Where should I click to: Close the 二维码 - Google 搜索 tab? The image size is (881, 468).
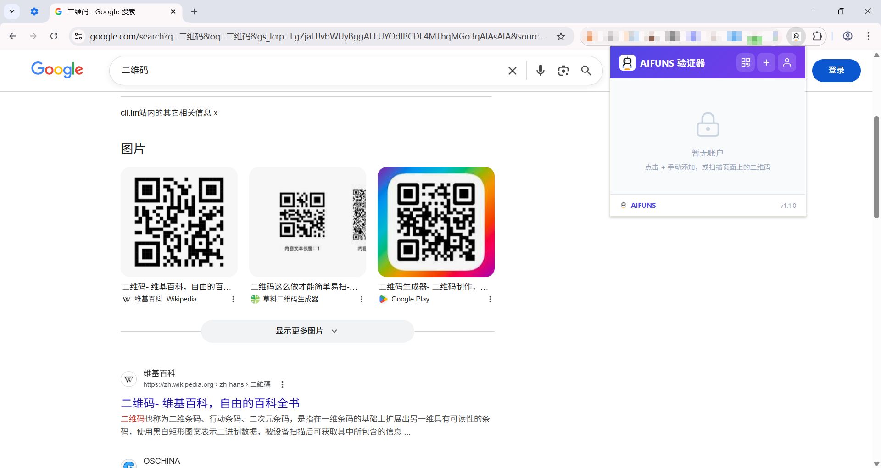pyautogui.click(x=173, y=11)
